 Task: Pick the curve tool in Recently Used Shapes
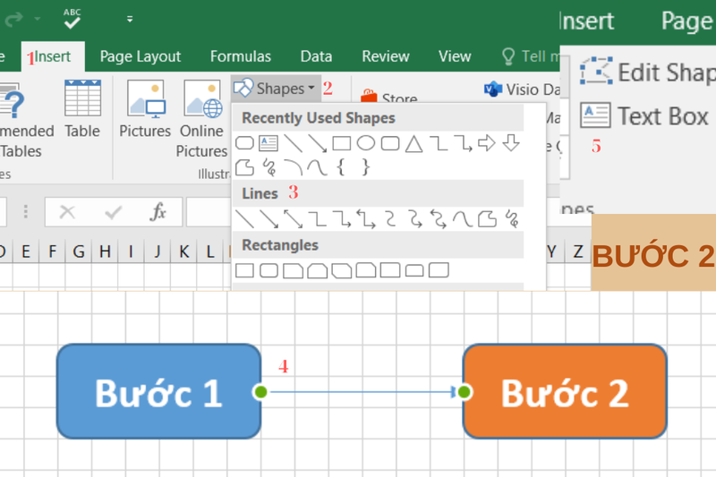pyautogui.click(x=318, y=167)
